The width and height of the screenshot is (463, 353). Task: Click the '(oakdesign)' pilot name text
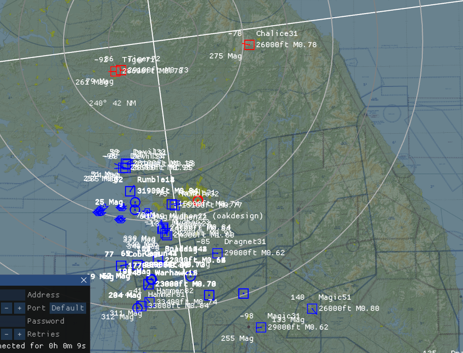[238, 216]
